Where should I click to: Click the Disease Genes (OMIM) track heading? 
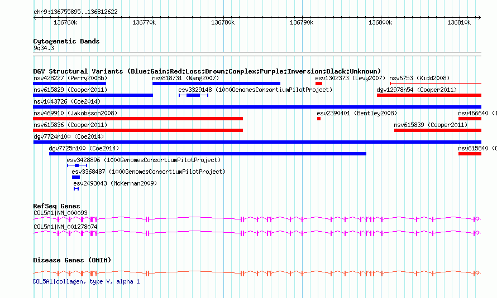pyautogui.click(x=72, y=260)
